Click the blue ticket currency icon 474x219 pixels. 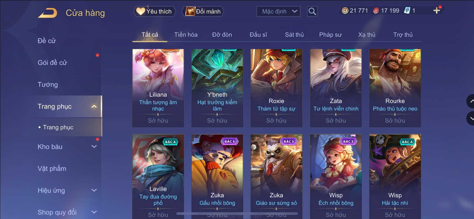(x=407, y=10)
